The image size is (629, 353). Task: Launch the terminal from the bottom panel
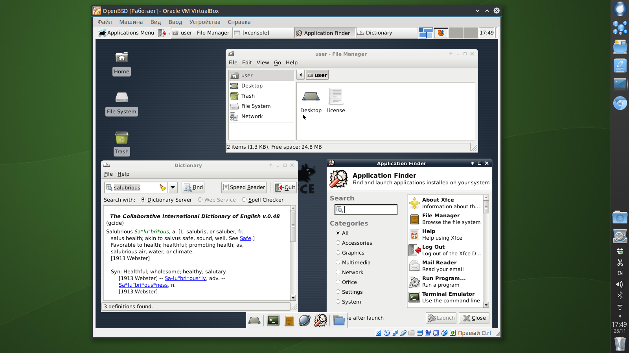(x=273, y=320)
